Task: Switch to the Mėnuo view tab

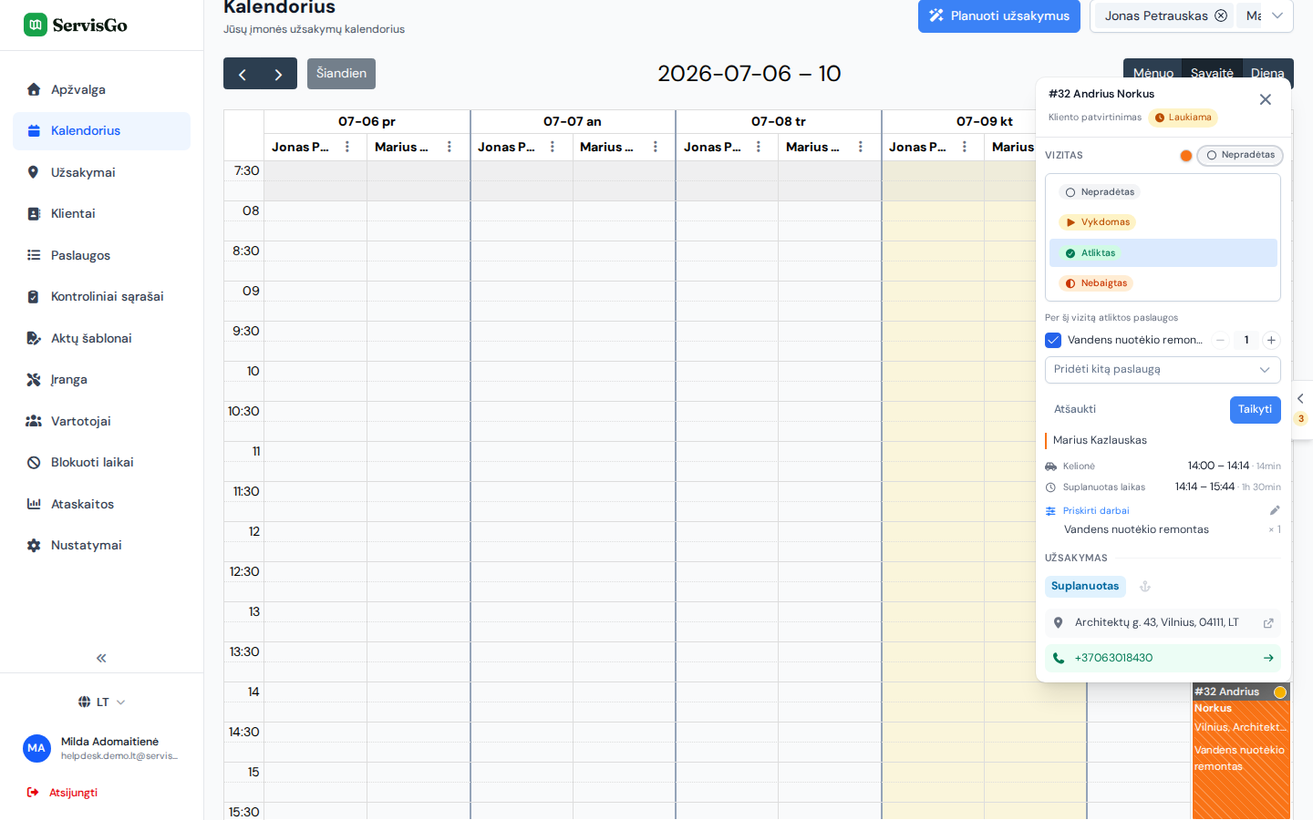Action: coord(1153,73)
